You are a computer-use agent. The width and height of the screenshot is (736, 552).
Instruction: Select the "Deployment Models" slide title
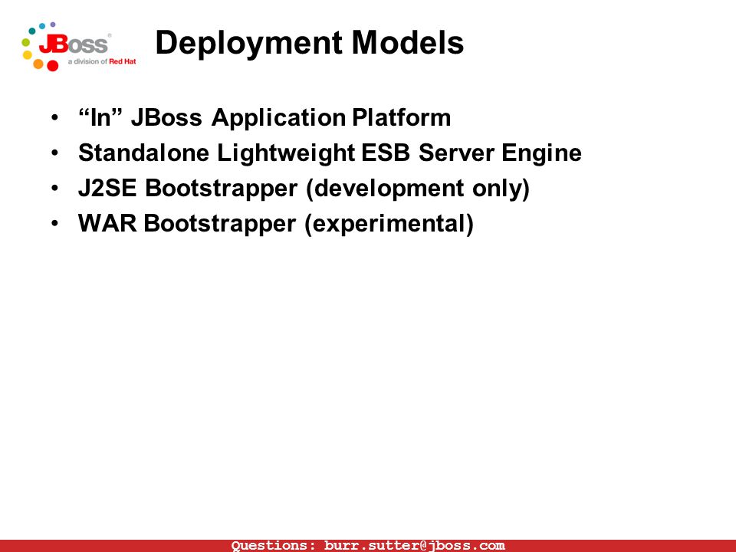[309, 43]
